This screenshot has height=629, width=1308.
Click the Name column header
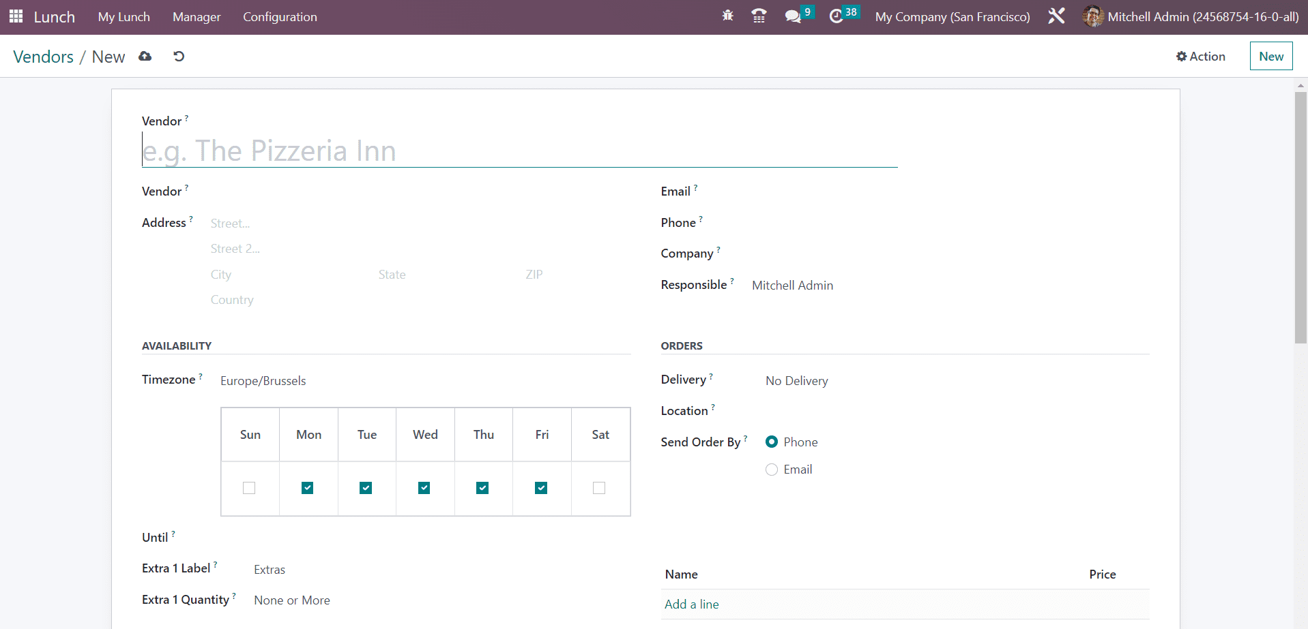(x=681, y=574)
